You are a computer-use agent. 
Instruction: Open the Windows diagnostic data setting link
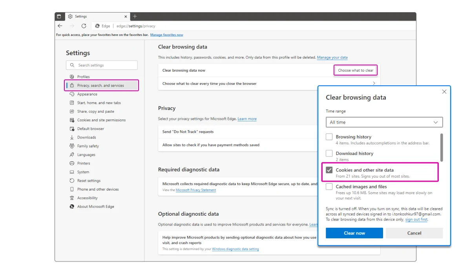coord(235,249)
